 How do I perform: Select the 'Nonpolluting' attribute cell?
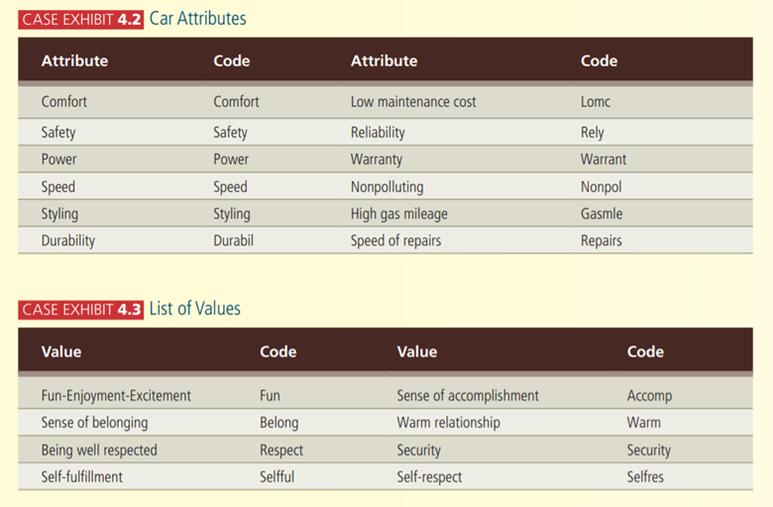(386, 186)
